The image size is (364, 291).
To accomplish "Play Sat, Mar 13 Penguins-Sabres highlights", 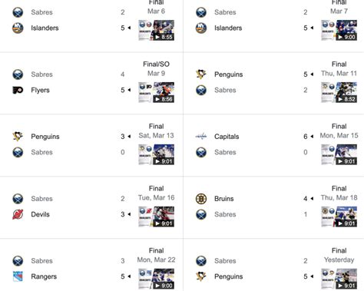I will (157, 154).
